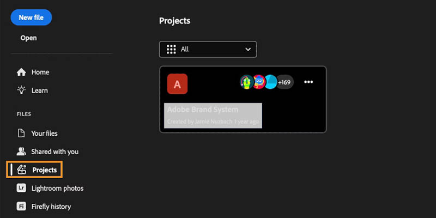Screen dimensions: 436x218
Task: Click the red Adobe Brand System logo
Action: pos(177,84)
